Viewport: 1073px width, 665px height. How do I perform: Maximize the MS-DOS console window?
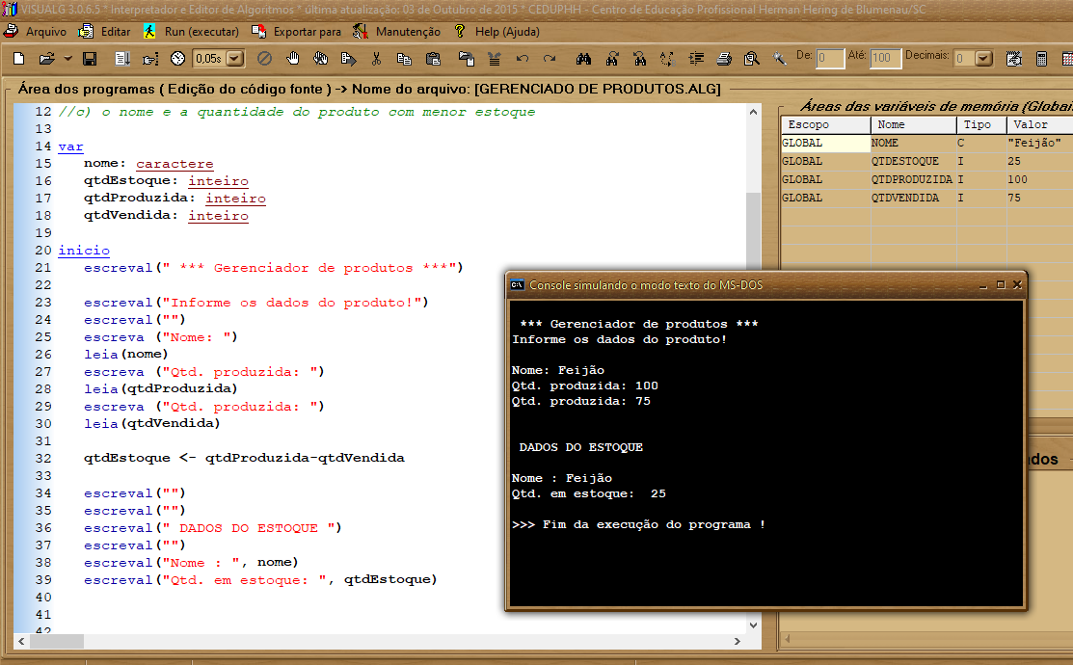pyautogui.click(x=1001, y=284)
